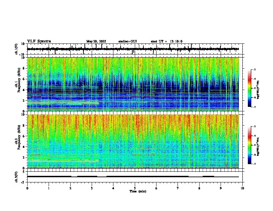This screenshot has width=273, height=211.
Task: Click the '9' minute tick label
Action: (221, 188)
